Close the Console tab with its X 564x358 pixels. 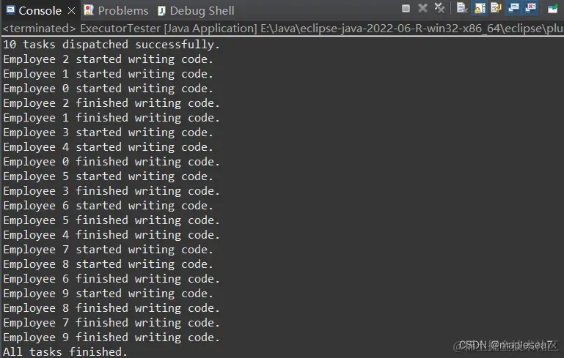[72, 11]
